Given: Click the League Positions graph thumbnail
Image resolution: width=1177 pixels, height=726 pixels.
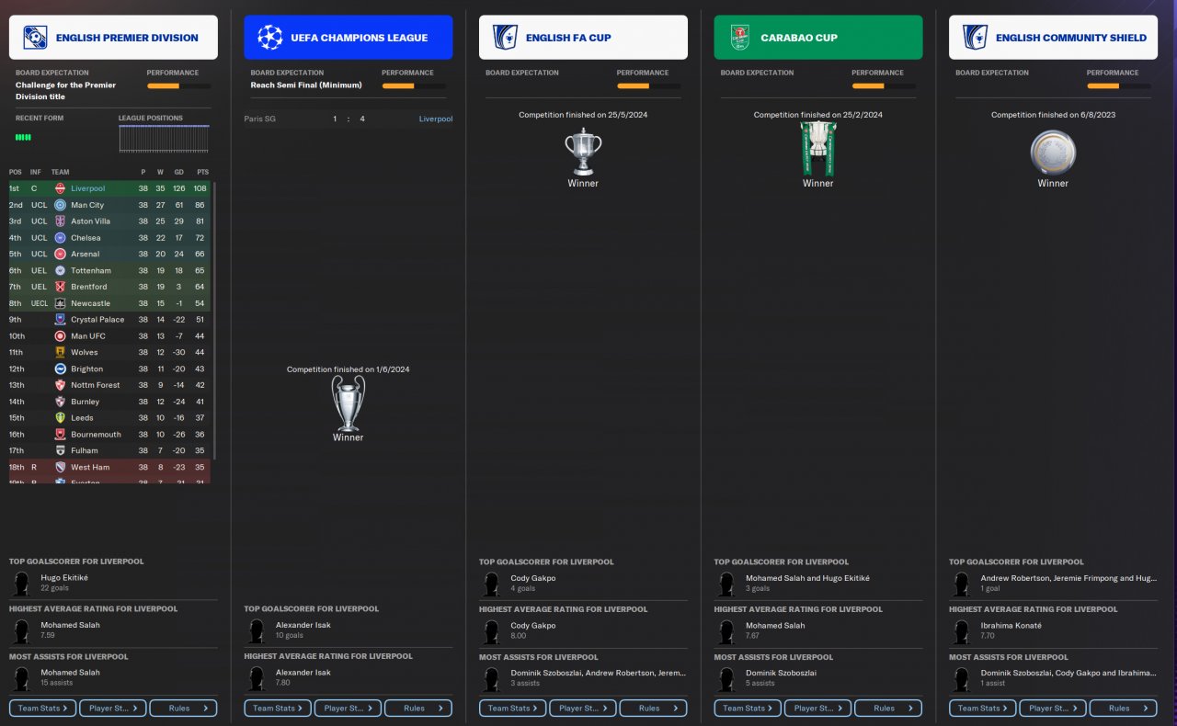Looking at the screenshot, I should click(x=164, y=139).
